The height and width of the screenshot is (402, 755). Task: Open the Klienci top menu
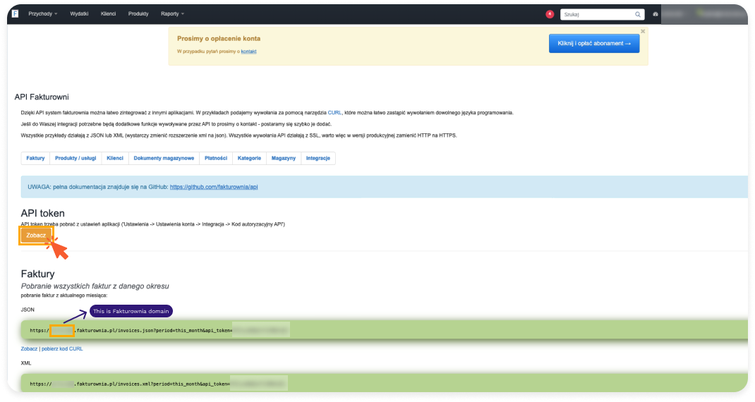[x=109, y=13]
